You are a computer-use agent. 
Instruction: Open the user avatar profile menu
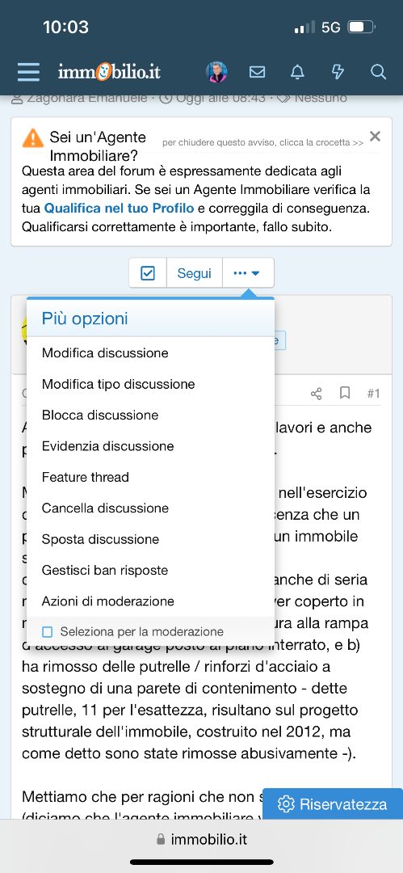[x=216, y=72]
